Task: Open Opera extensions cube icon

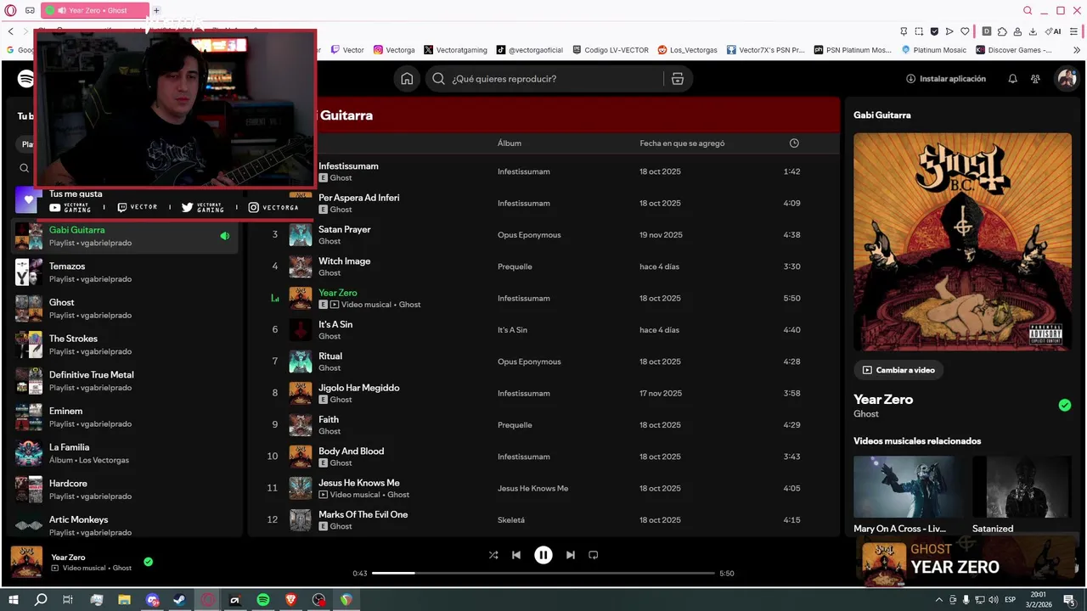Action: (x=1002, y=31)
